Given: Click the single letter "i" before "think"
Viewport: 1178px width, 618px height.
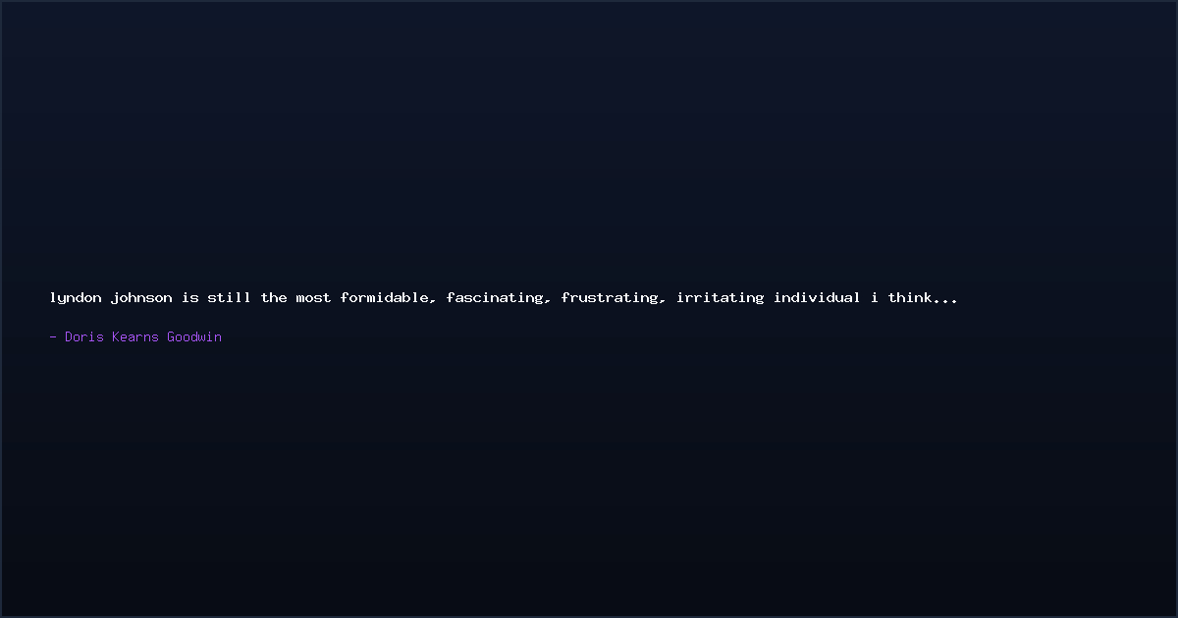Looking at the screenshot, I should pos(875,297).
